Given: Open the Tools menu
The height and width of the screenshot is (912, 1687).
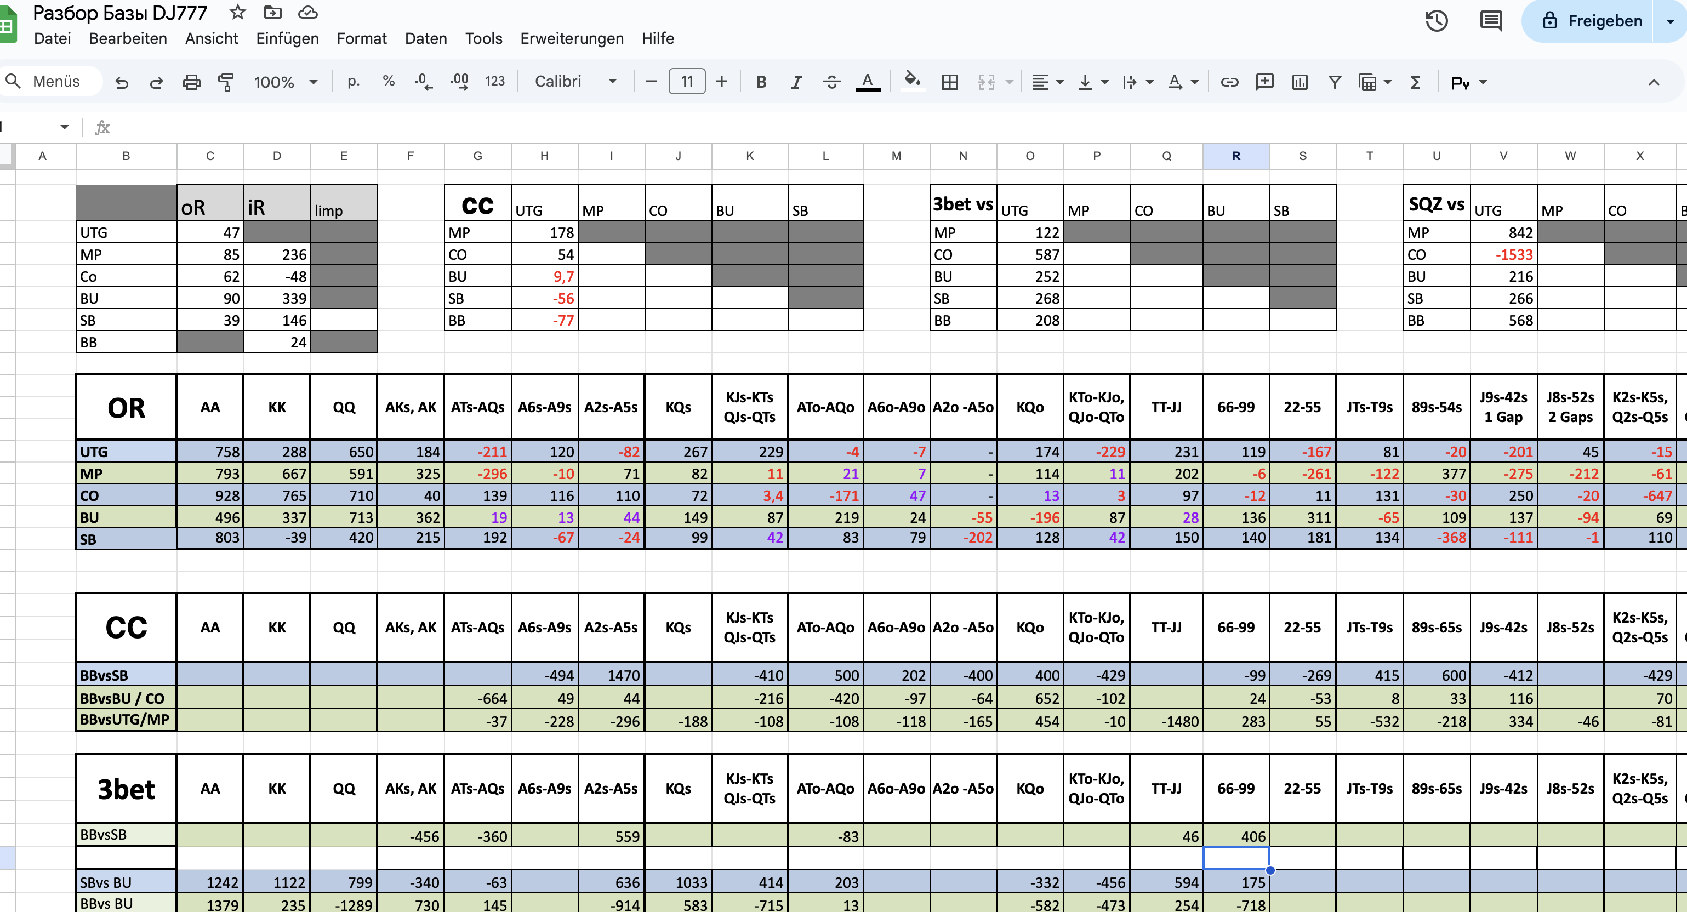Looking at the screenshot, I should [483, 38].
